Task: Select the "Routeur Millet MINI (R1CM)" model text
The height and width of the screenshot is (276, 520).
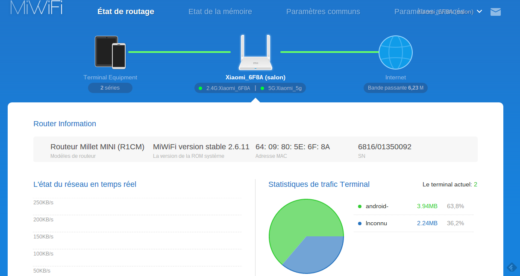Action: click(x=97, y=147)
